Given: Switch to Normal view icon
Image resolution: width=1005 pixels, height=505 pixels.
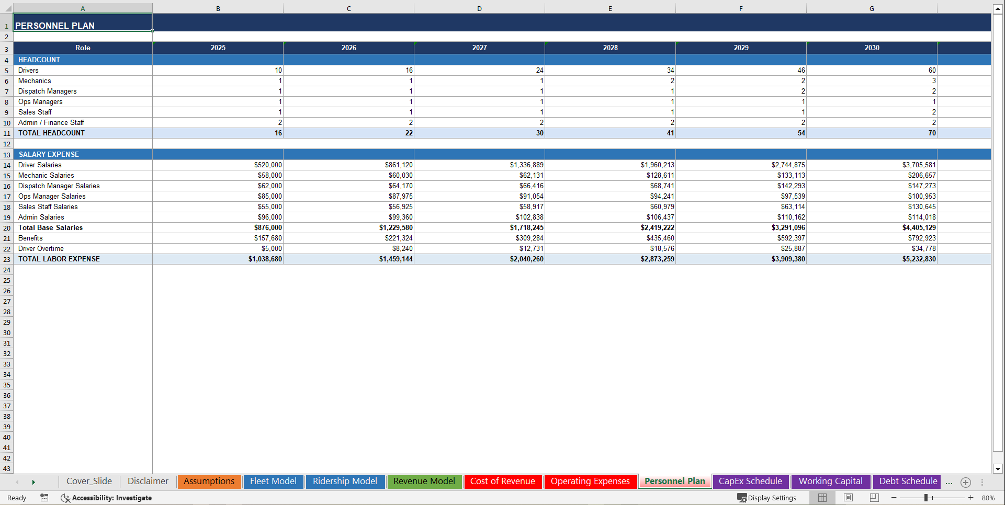Looking at the screenshot, I should (x=821, y=498).
